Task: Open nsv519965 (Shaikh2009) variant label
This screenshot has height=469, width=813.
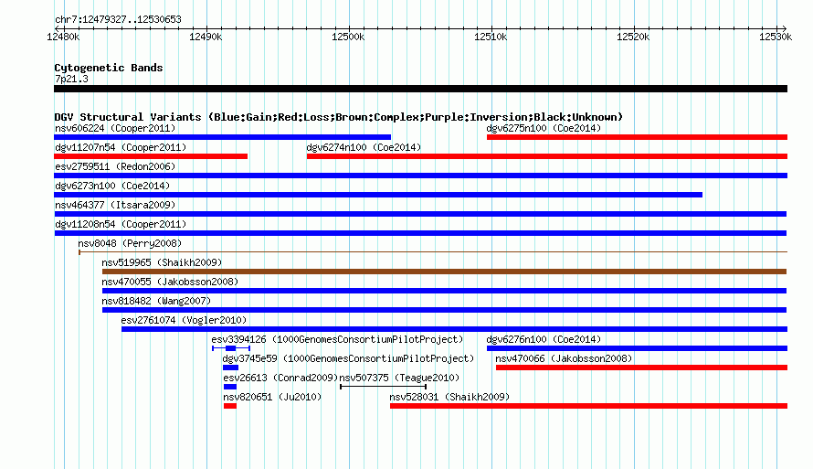Action: [162, 262]
